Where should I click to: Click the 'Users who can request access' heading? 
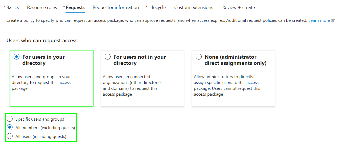coord(42,41)
